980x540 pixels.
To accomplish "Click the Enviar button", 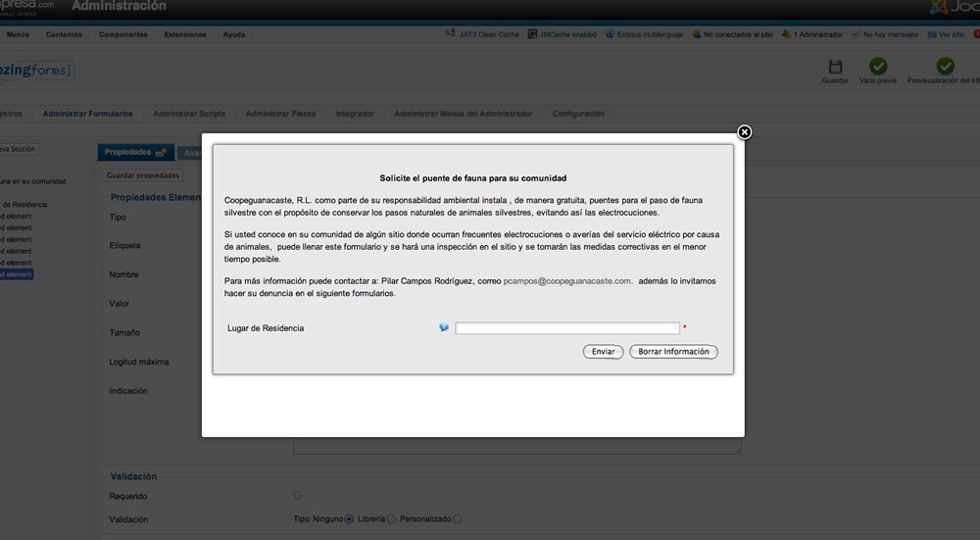I will pyautogui.click(x=603, y=352).
